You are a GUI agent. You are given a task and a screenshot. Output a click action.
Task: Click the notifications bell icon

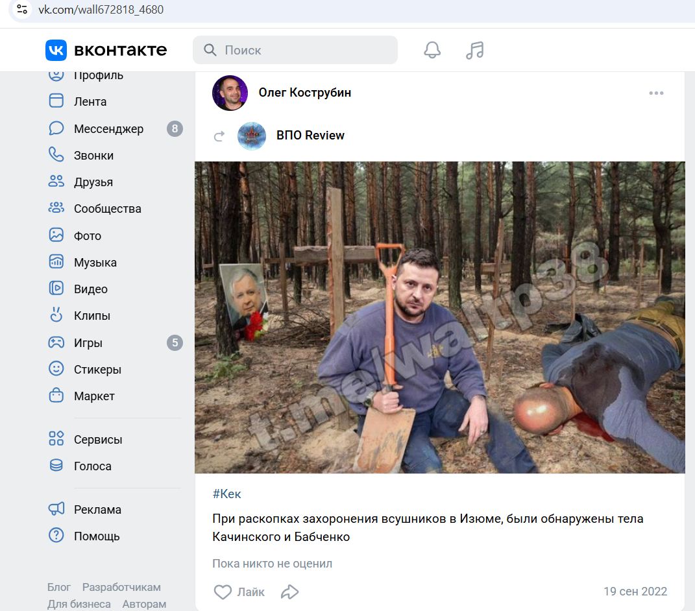pos(432,50)
